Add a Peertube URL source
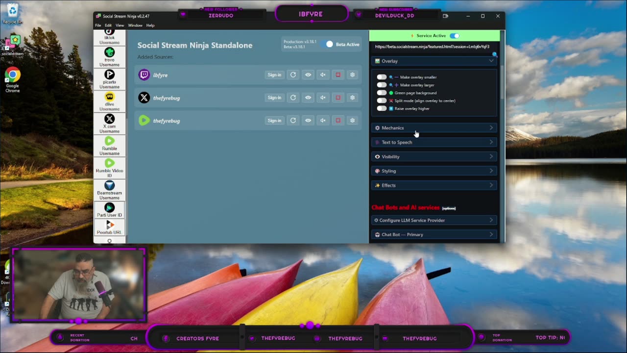This screenshot has width=627, height=353. coord(109,227)
